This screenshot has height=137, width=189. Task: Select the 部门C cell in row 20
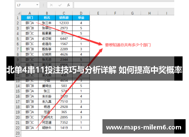click(x=30, y=117)
